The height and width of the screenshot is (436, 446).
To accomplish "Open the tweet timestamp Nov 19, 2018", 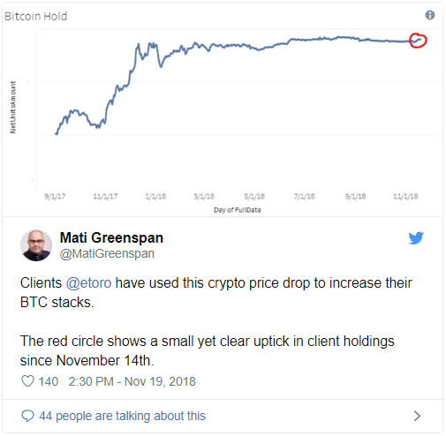I will (132, 381).
